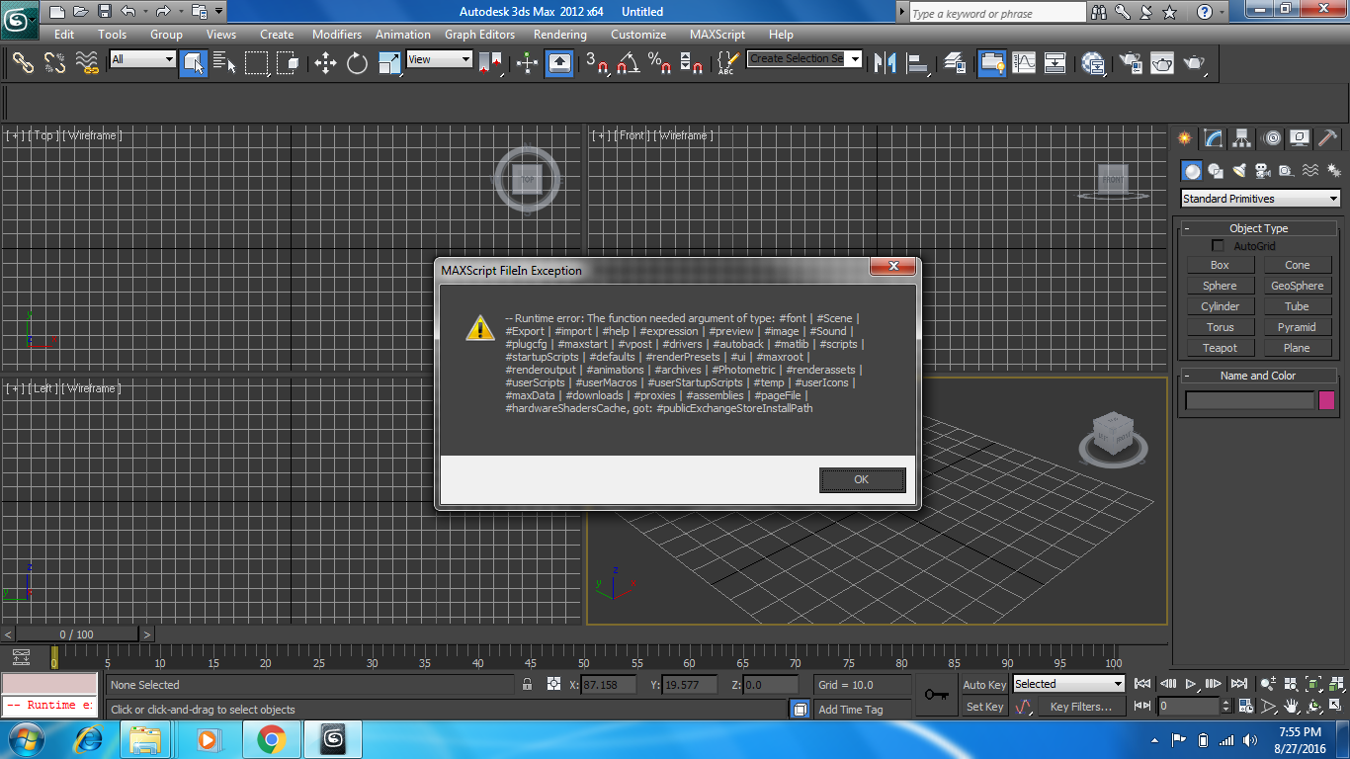
Task: Choose Bind to Space Warp tool
Action: [88, 63]
